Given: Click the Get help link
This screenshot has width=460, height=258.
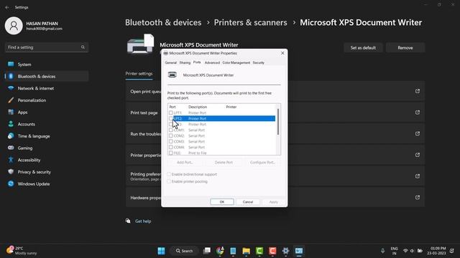Looking at the screenshot, I should pos(143,221).
